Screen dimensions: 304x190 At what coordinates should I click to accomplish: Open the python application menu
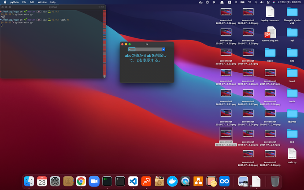click(15, 2)
